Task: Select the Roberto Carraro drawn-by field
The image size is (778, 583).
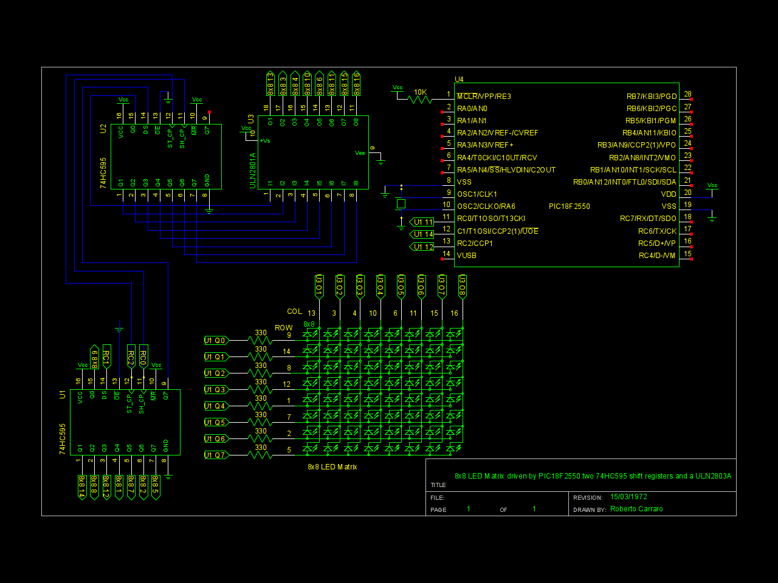Action: pyautogui.click(x=636, y=509)
